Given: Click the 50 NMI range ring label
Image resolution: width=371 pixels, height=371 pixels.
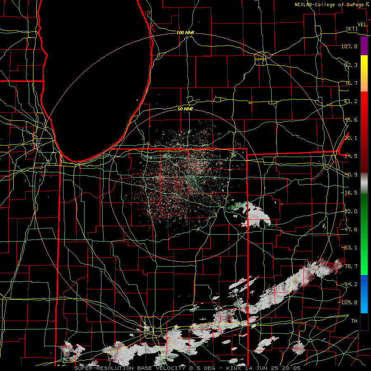Looking at the screenshot, I should tap(185, 109).
